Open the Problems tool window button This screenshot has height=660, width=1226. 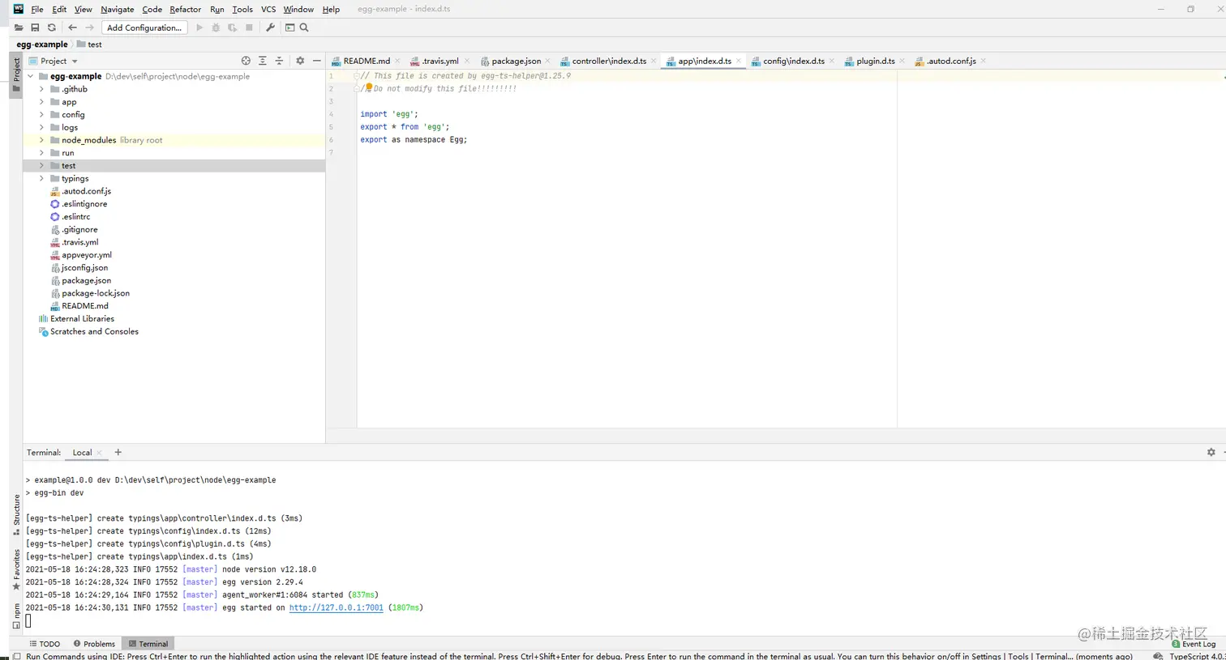tap(94, 644)
